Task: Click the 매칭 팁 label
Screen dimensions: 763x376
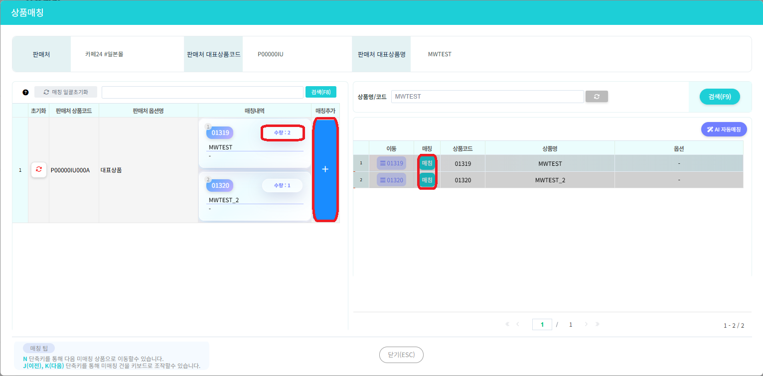Action: click(x=39, y=348)
